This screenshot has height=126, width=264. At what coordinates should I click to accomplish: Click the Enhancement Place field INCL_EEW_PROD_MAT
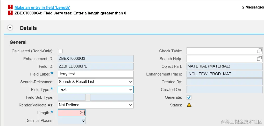[224, 74]
